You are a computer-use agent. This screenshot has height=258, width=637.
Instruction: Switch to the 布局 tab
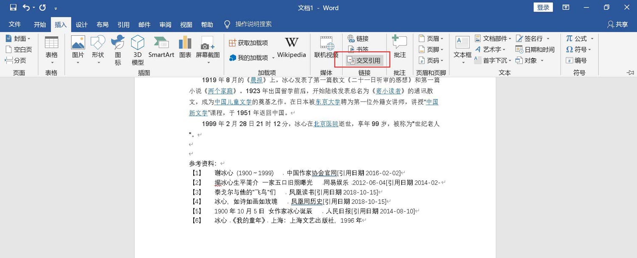102,25
